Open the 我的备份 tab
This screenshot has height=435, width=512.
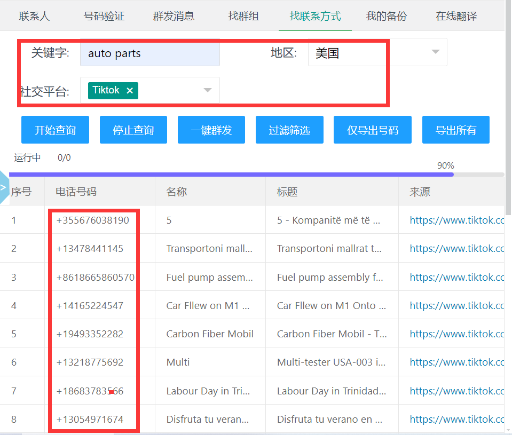pyautogui.click(x=386, y=16)
